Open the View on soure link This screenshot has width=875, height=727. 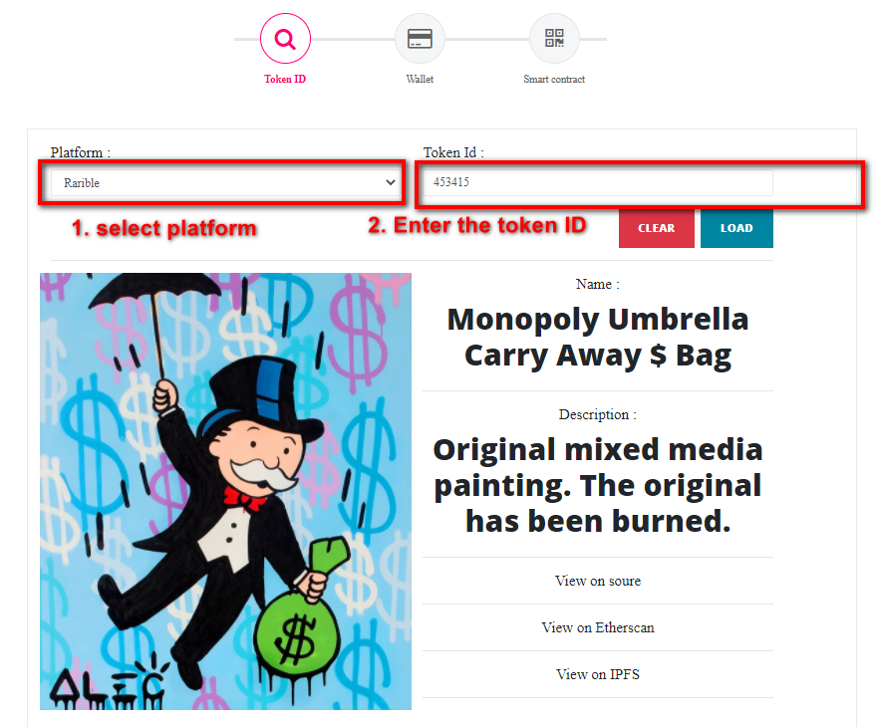pyautogui.click(x=598, y=581)
